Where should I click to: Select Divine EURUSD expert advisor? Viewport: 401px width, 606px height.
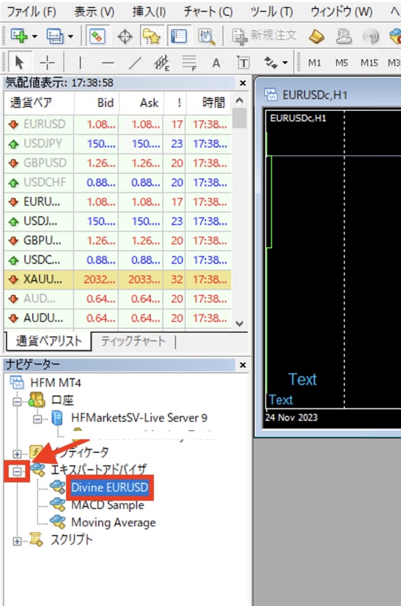point(110,488)
